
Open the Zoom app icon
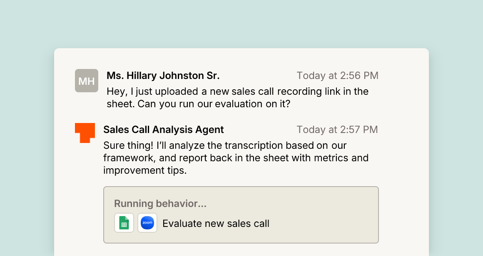click(x=147, y=223)
